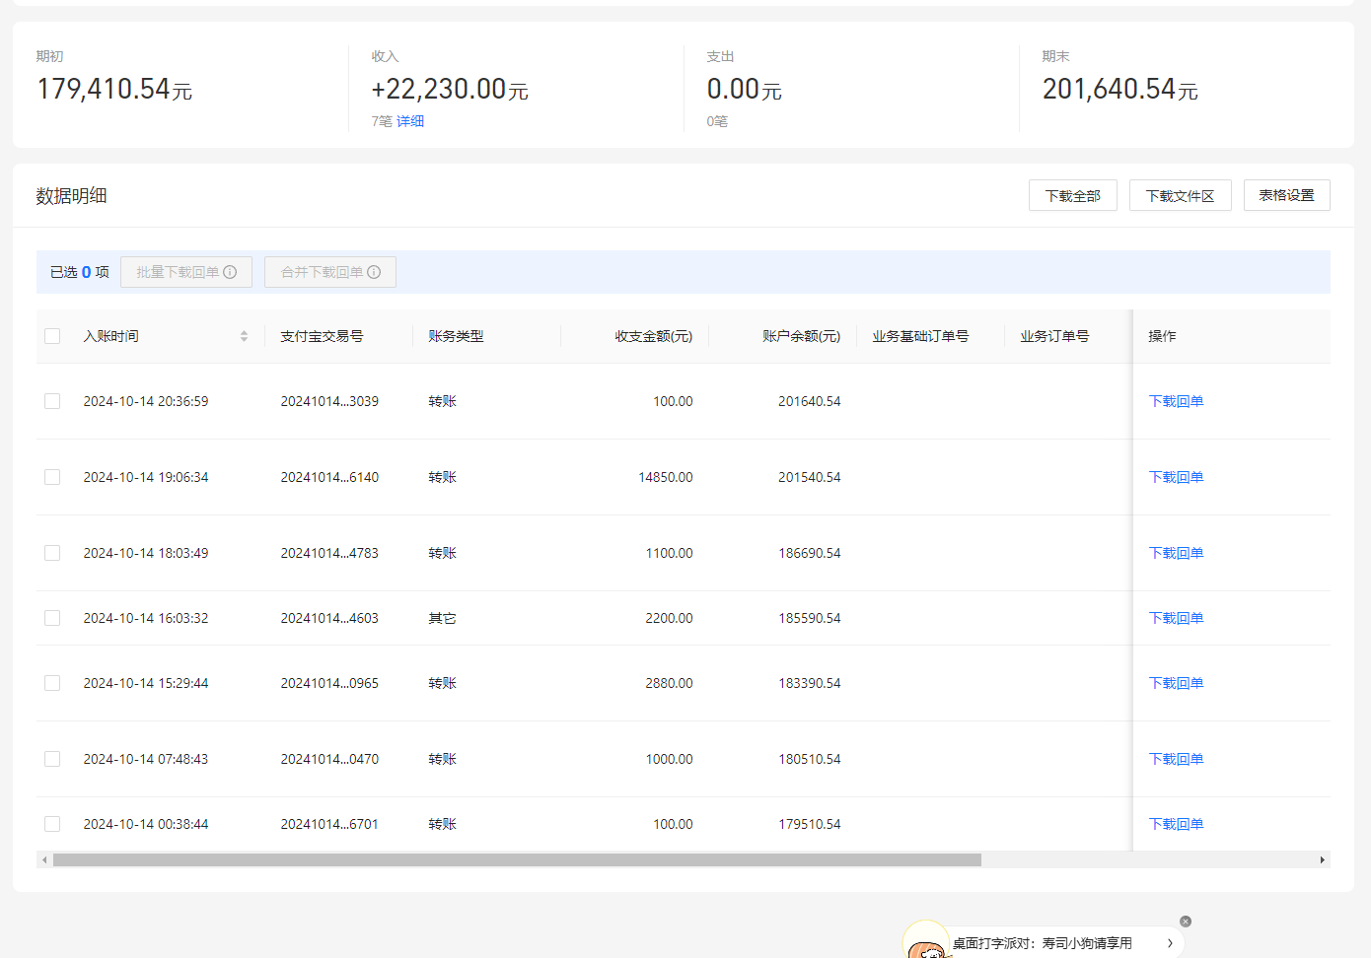Click right arrow on horizontal scrollbar

coord(1322,860)
